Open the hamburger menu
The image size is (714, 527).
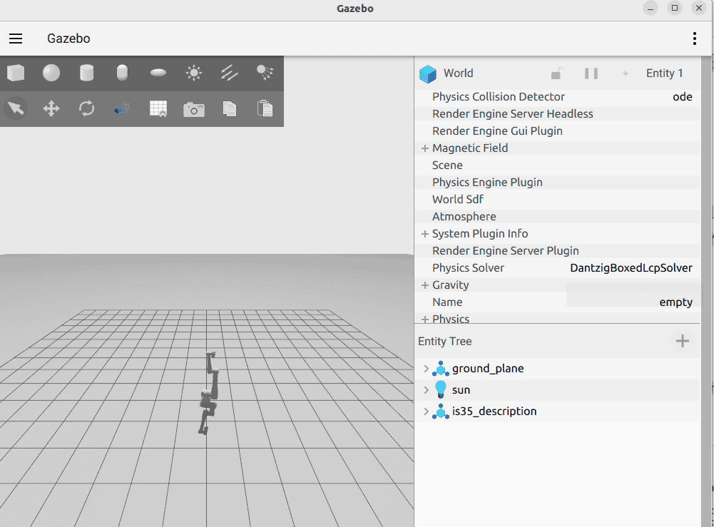coord(16,39)
